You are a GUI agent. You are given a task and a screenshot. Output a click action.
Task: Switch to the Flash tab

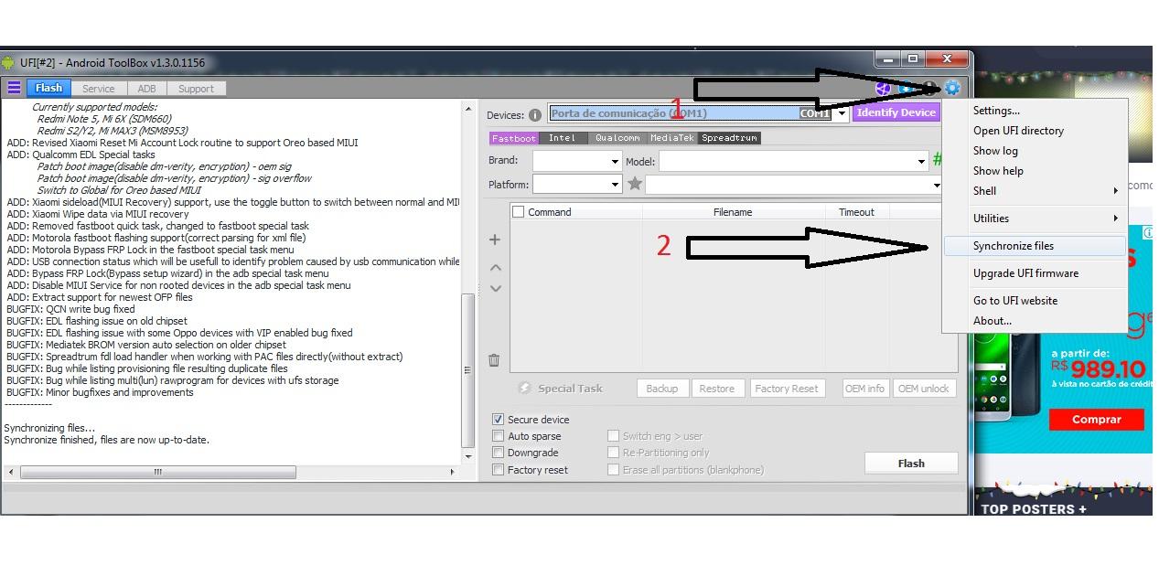tap(48, 89)
